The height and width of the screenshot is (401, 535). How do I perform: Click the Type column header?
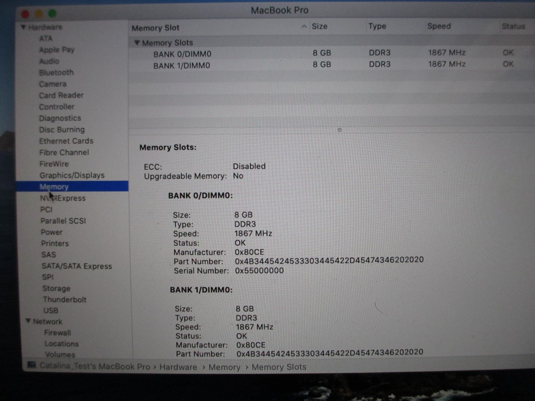[x=377, y=26]
